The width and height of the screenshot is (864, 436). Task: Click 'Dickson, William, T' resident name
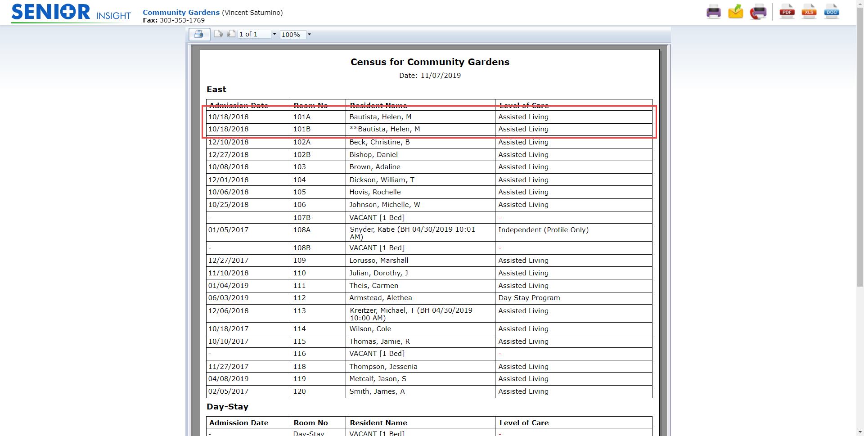382,180
